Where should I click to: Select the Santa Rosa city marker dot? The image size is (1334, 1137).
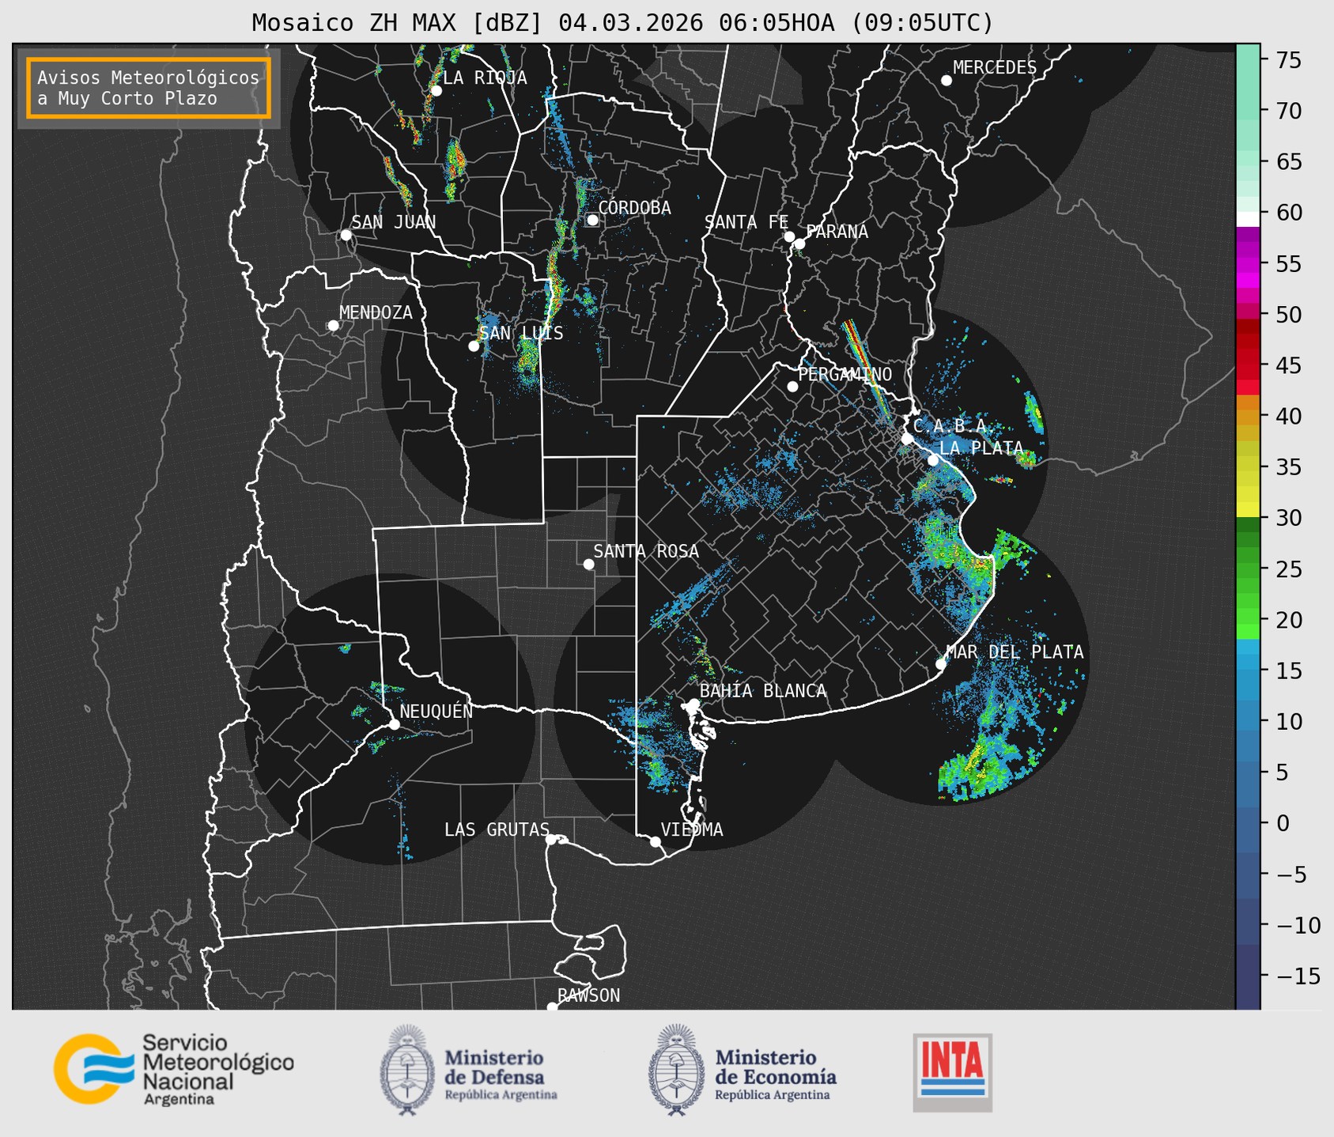(x=588, y=565)
